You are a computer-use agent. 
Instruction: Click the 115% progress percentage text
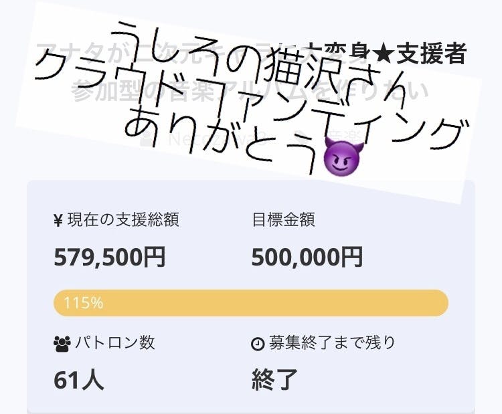[83, 303]
